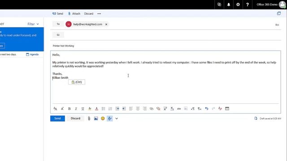Toggle underline formatting
The width and height of the screenshot is (287, 161).
click(x=83, y=109)
